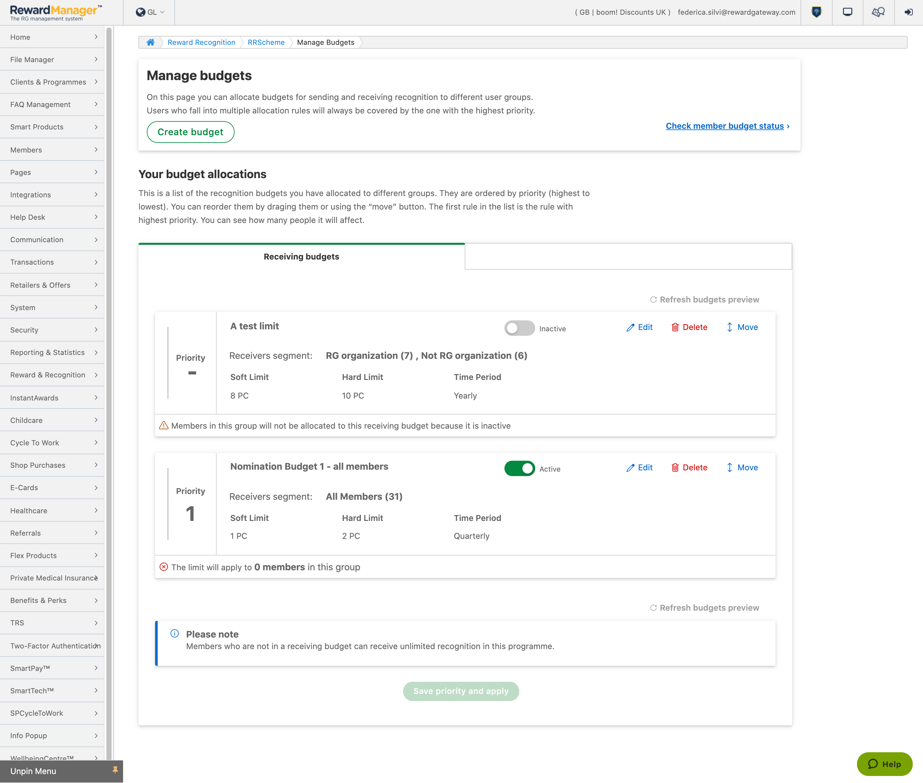Move Nomination Budget 1 - all members
The image size is (923, 783).
742,467
